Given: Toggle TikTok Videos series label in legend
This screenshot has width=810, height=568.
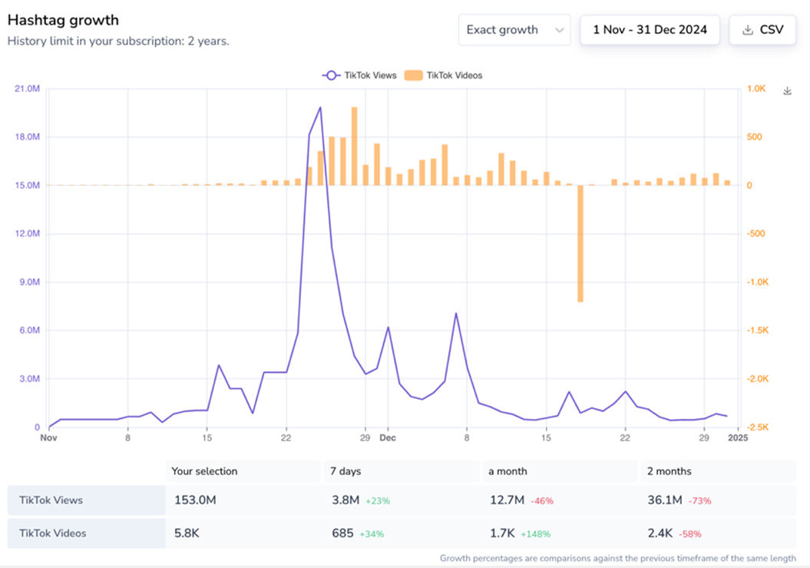Looking at the screenshot, I should (454, 75).
